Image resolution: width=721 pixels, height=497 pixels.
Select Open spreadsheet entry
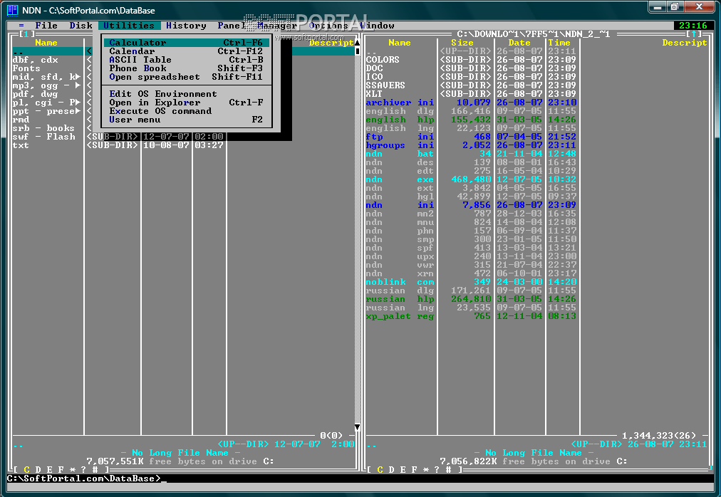click(x=186, y=77)
